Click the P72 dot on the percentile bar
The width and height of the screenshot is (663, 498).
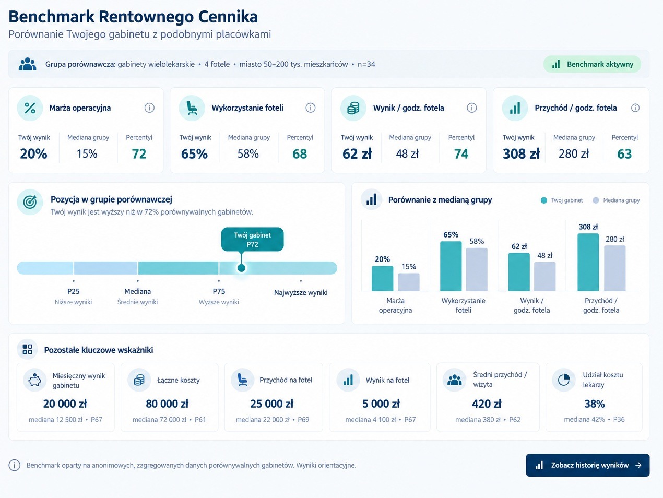[x=241, y=268]
